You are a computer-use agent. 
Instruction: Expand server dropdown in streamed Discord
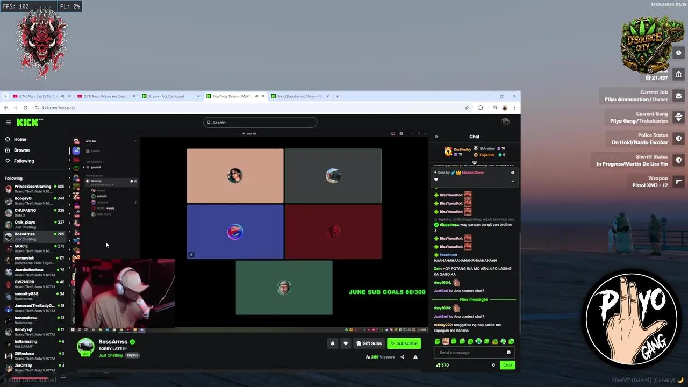coord(135,141)
